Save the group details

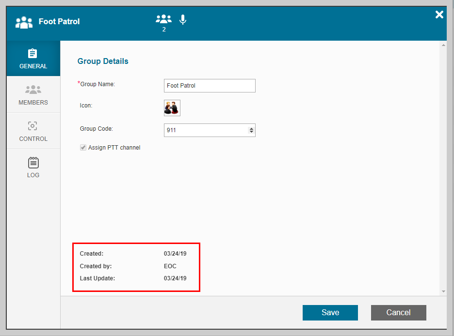point(330,313)
